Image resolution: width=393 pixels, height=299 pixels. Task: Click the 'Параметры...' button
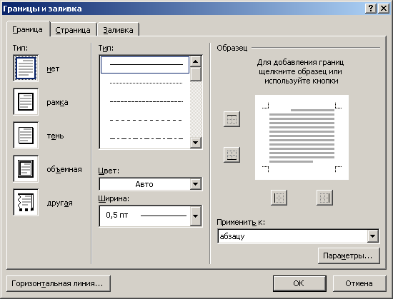[x=349, y=255]
